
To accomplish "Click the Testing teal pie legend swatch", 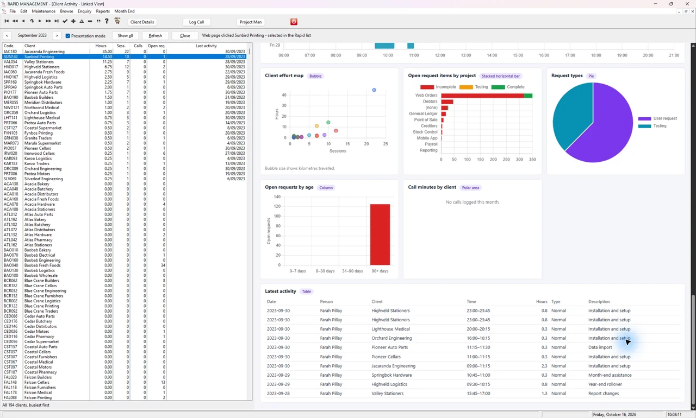I will (644, 126).
